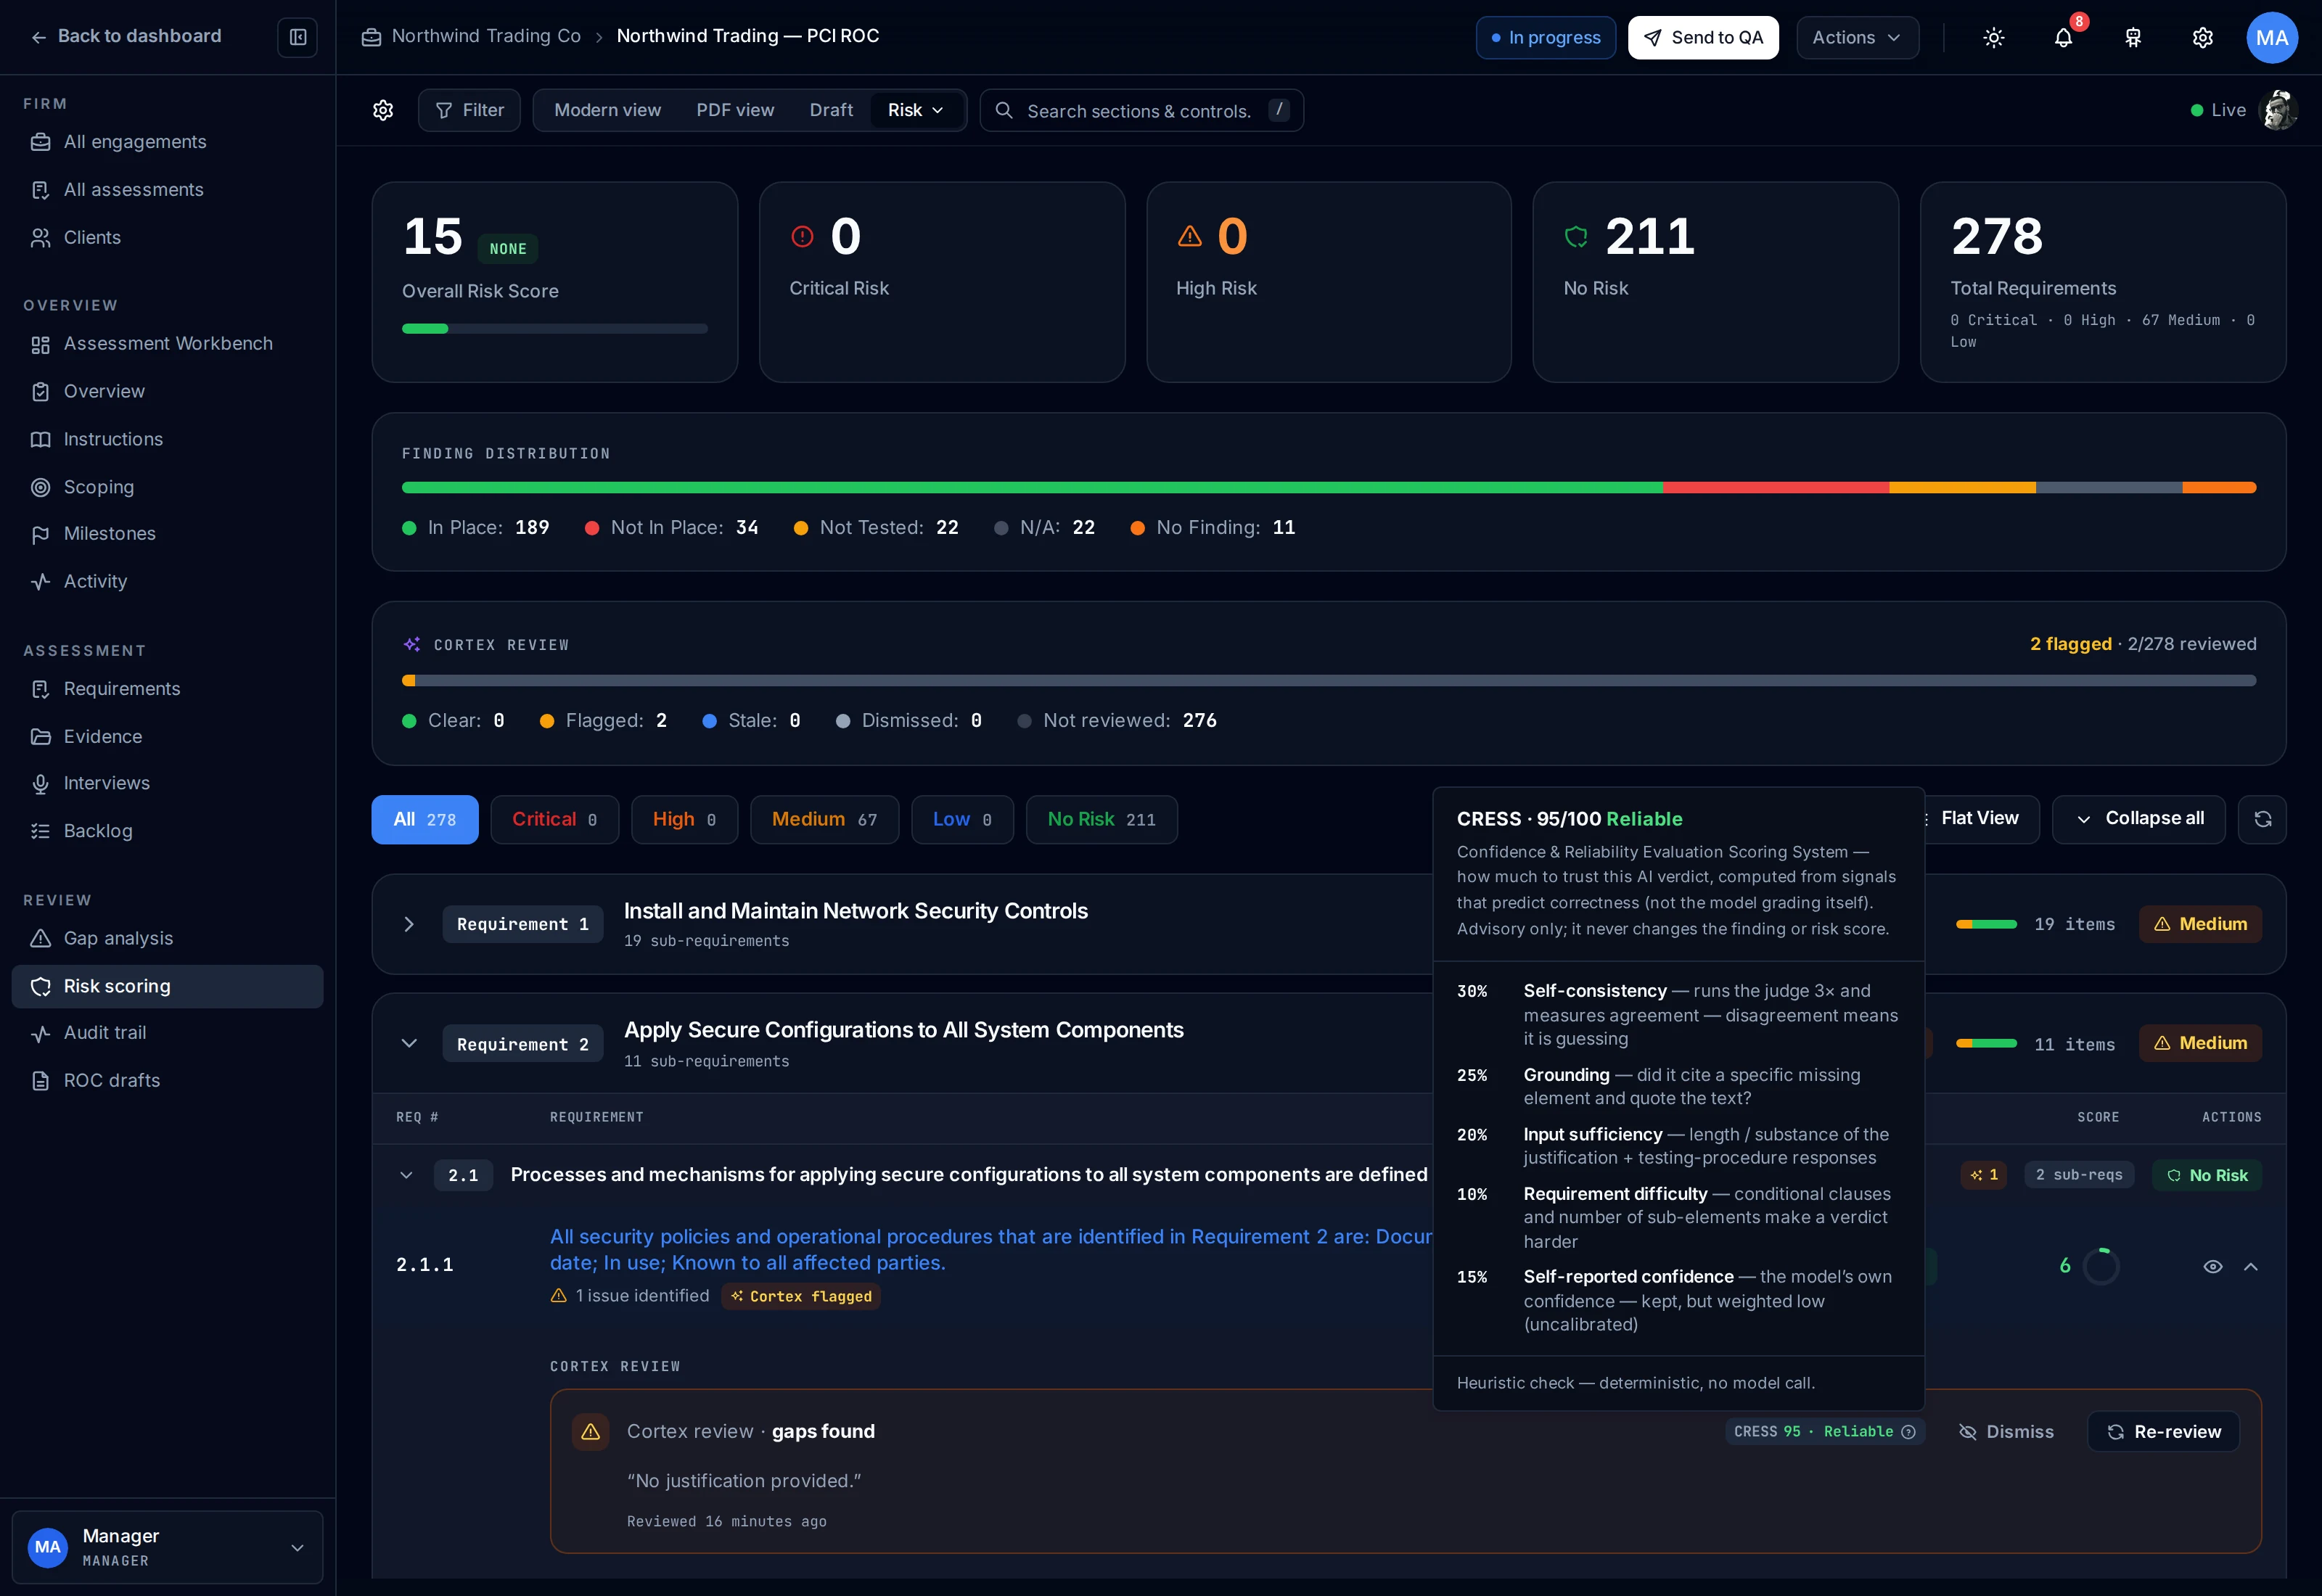
Task: Filter by Low risk chip
Action: (x=962, y=820)
